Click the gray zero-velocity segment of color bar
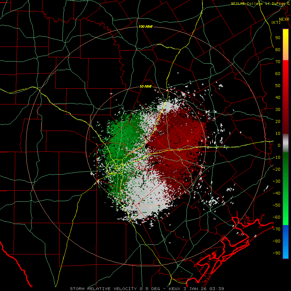 pos(286,143)
